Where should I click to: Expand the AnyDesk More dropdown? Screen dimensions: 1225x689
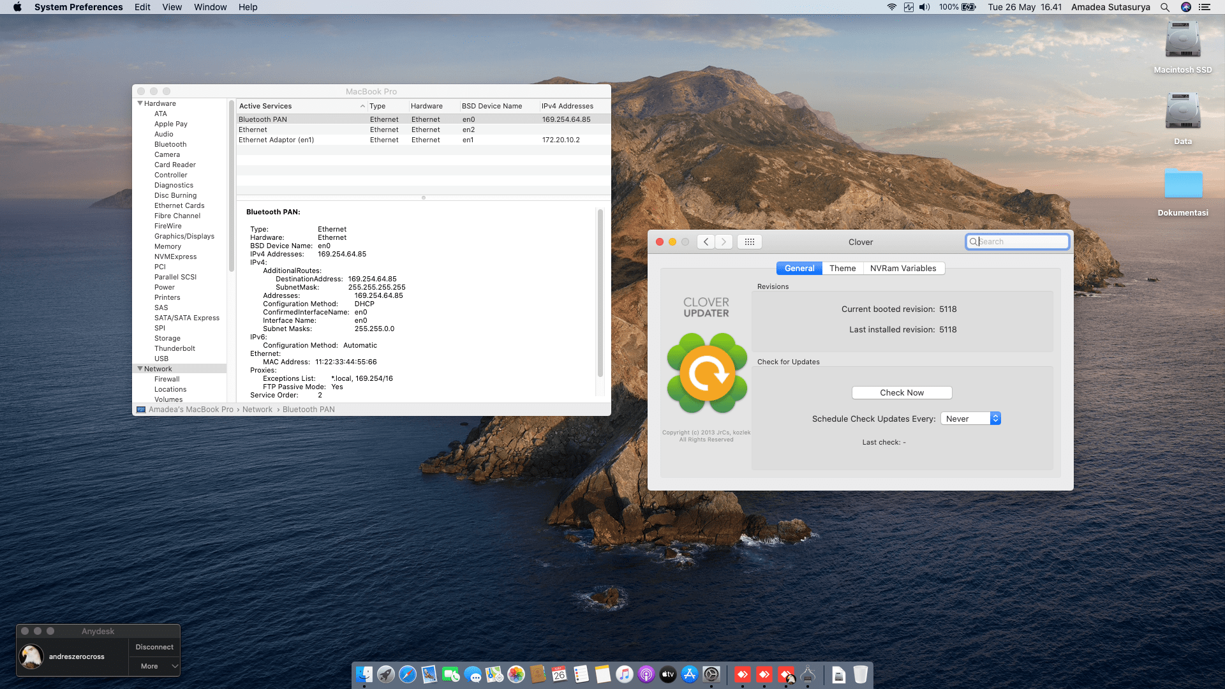click(x=155, y=666)
